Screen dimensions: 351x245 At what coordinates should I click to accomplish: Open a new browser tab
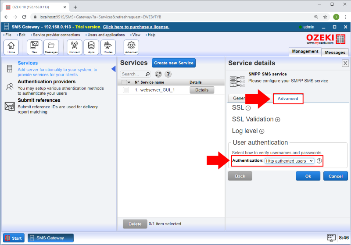point(75,7)
